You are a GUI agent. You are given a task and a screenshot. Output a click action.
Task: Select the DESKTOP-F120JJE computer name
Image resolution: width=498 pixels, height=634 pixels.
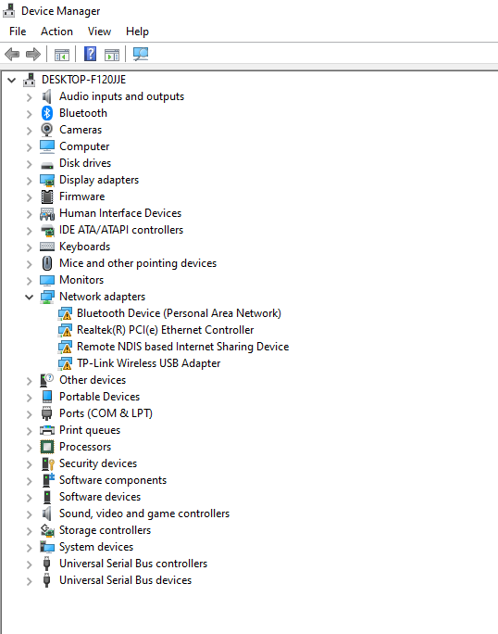pyautogui.click(x=84, y=80)
